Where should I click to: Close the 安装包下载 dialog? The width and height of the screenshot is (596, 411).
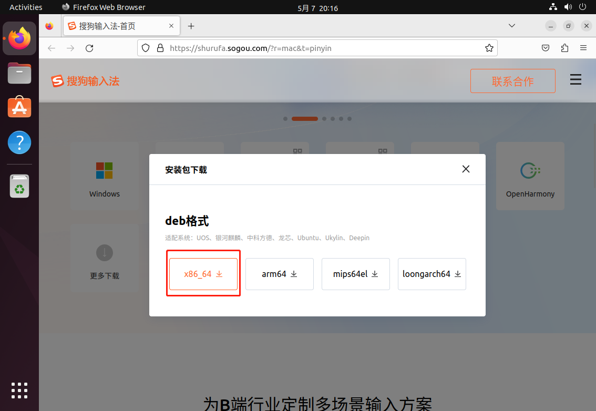466,169
